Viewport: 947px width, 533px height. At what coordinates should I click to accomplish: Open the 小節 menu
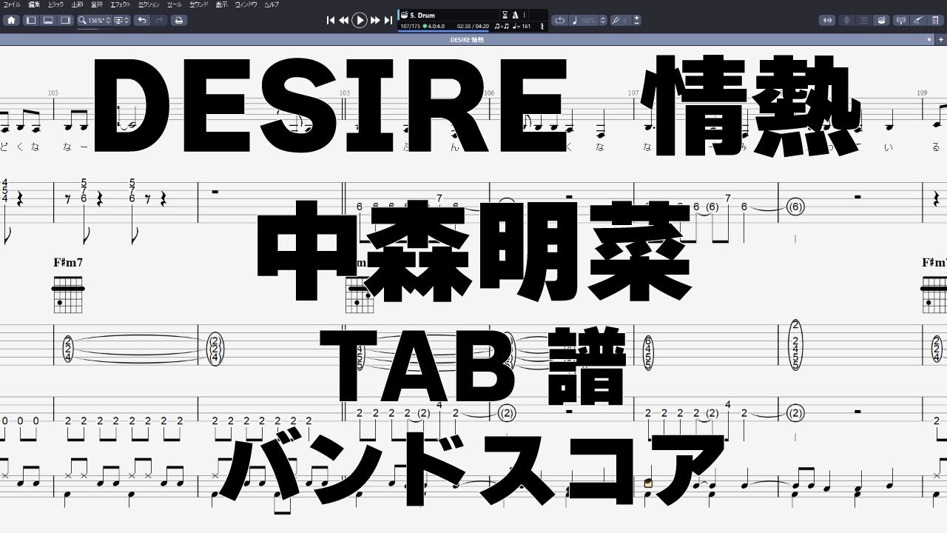click(x=77, y=4)
